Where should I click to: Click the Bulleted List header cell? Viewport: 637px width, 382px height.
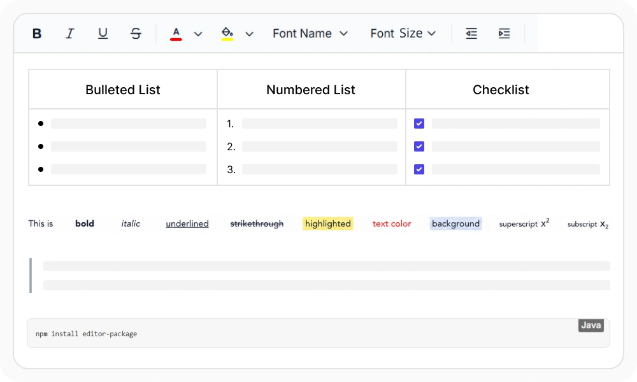pyautogui.click(x=123, y=89)
